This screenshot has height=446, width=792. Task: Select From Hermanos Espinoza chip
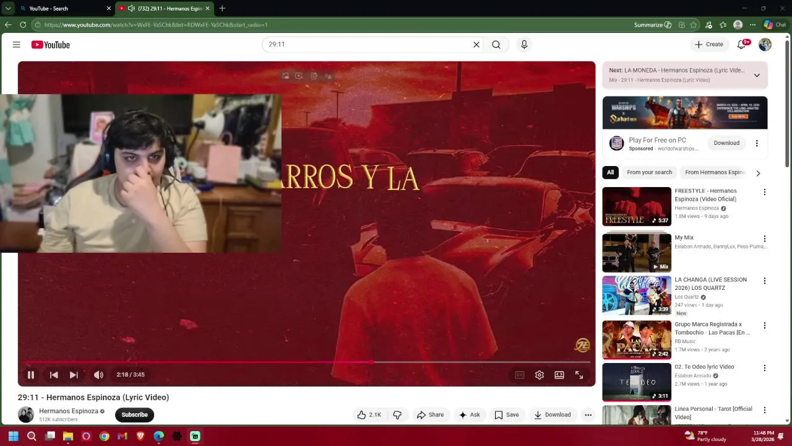[x=715, y=173]
